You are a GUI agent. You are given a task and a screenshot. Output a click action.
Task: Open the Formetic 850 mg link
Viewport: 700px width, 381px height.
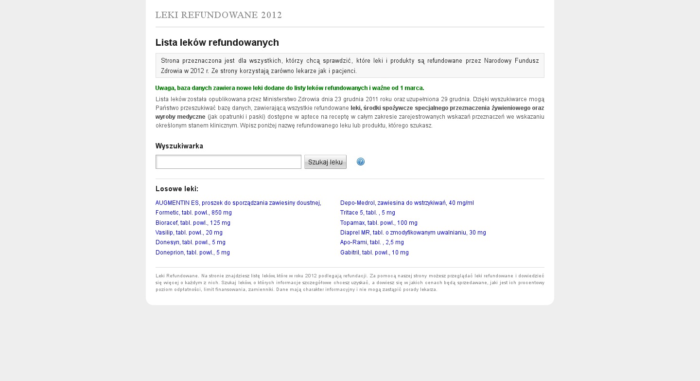tap(193, 213)
